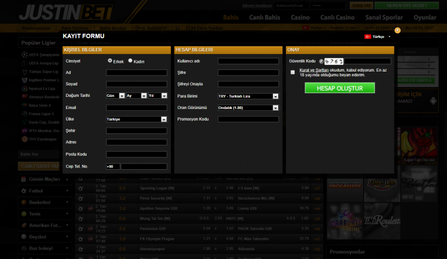Image resolution: width=447 pixels, height=259 pixels.
Task: Click the Amerikan Futbolu sidebar icon
Action: pyautogui.click(x=24, y=225)
